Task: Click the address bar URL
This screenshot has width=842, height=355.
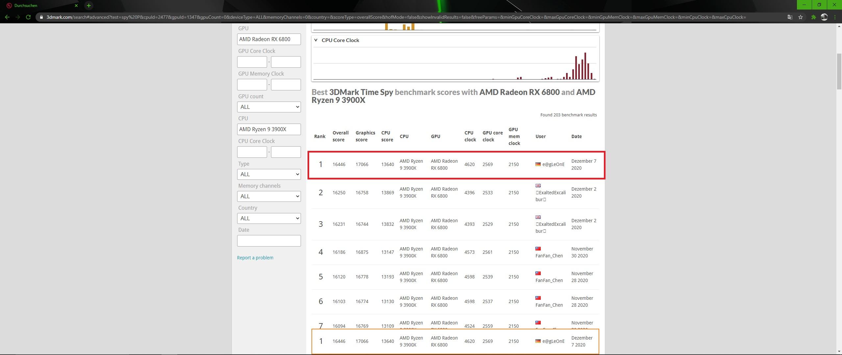Action: [396, 17]
